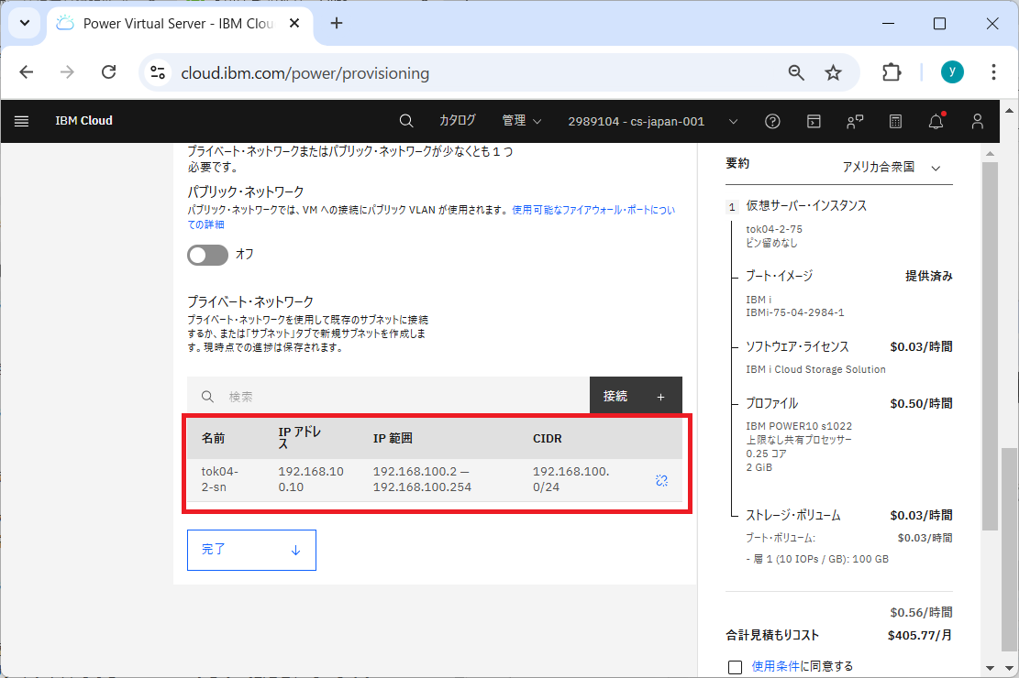Click the zoom magnifier icon in address bar
Image resolution: width=1019 pixels, height=678 pixels.
click(796, 72)
